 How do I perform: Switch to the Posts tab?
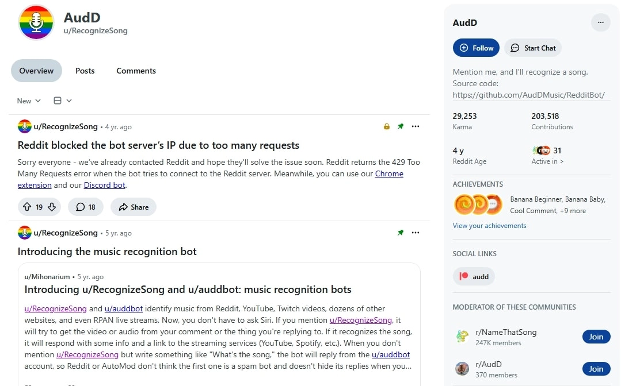(x=85, y=70)
